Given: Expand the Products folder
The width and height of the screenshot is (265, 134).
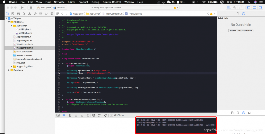Looking at the screenshot, I should click(9, 70).
